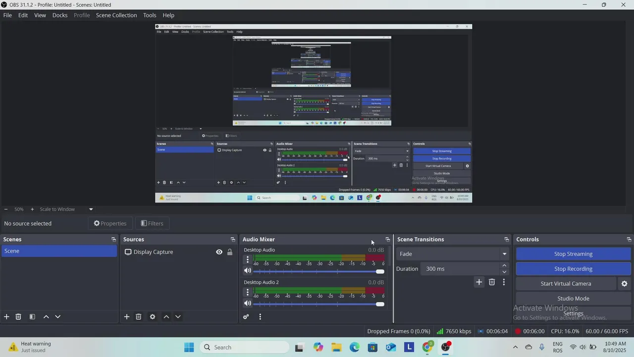Image resolution: width=634 pixels, height=357 pixels.
Task: Open File Explorer from taskbar
Action: pyautogui.click(x=336, y=348)
